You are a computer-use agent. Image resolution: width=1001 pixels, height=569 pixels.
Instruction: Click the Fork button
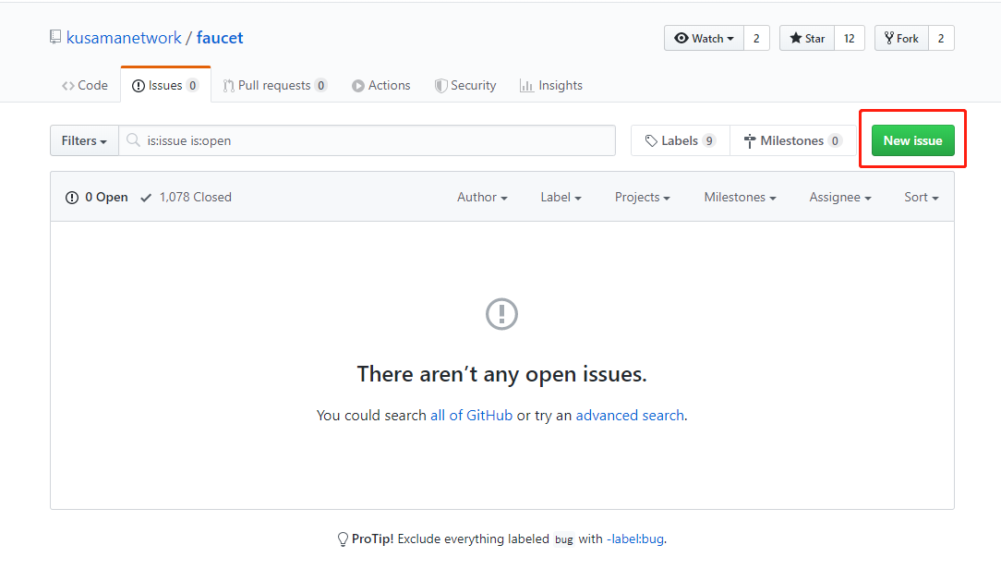tap(901, 38)
